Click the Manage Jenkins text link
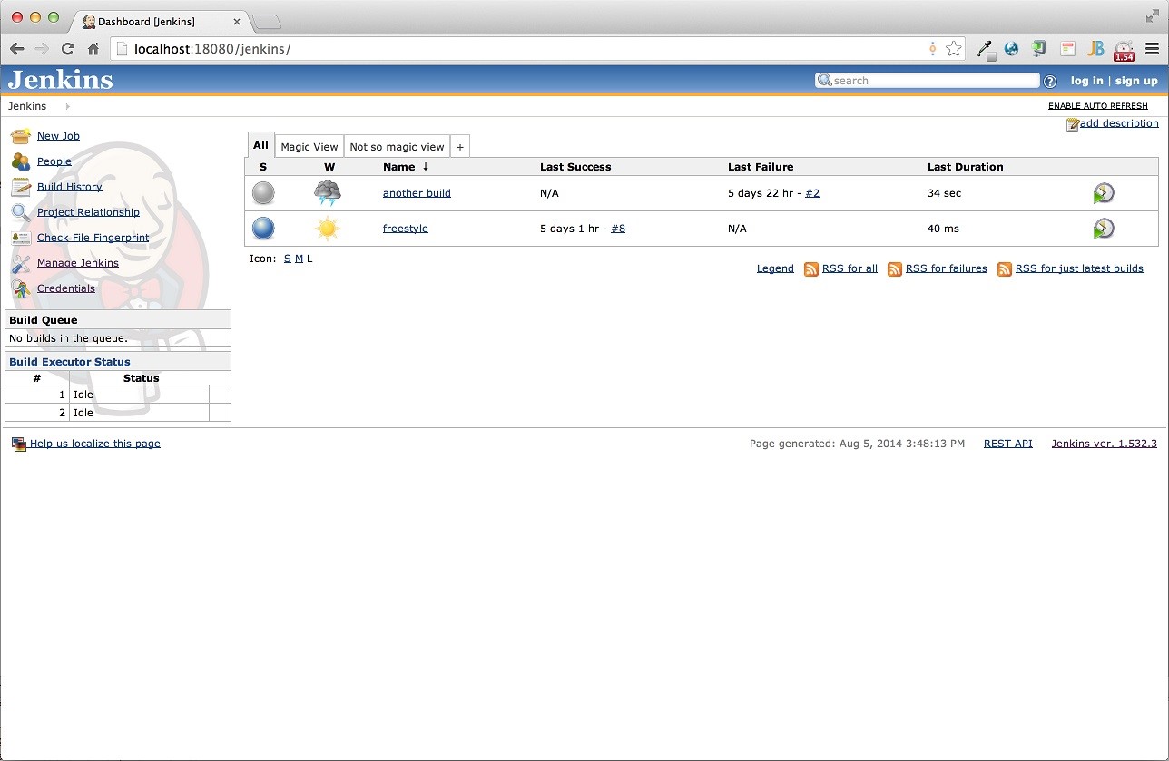Screen dimensions: 1169x761 [78, 263]
